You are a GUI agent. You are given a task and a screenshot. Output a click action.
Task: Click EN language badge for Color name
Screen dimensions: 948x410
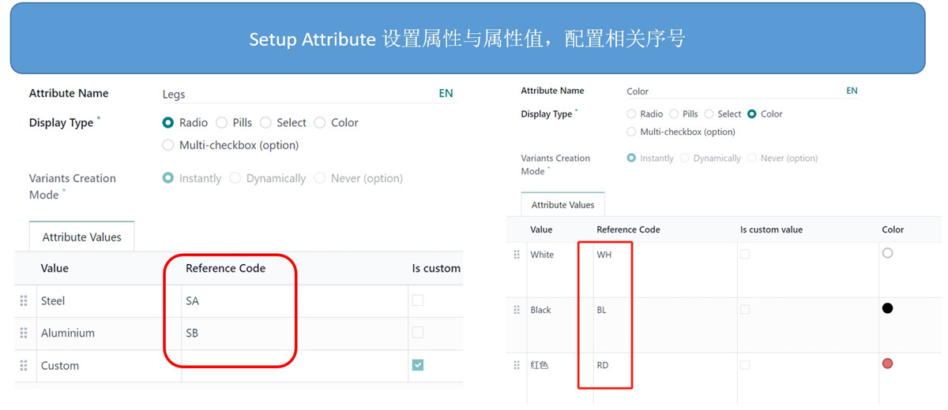pyautogui.click(x=852, y=91)
